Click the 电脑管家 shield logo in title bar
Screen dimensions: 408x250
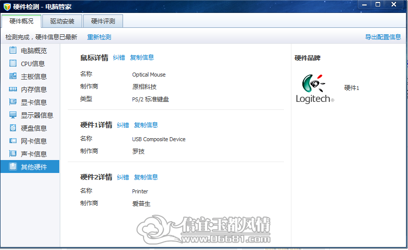(7, 7)
